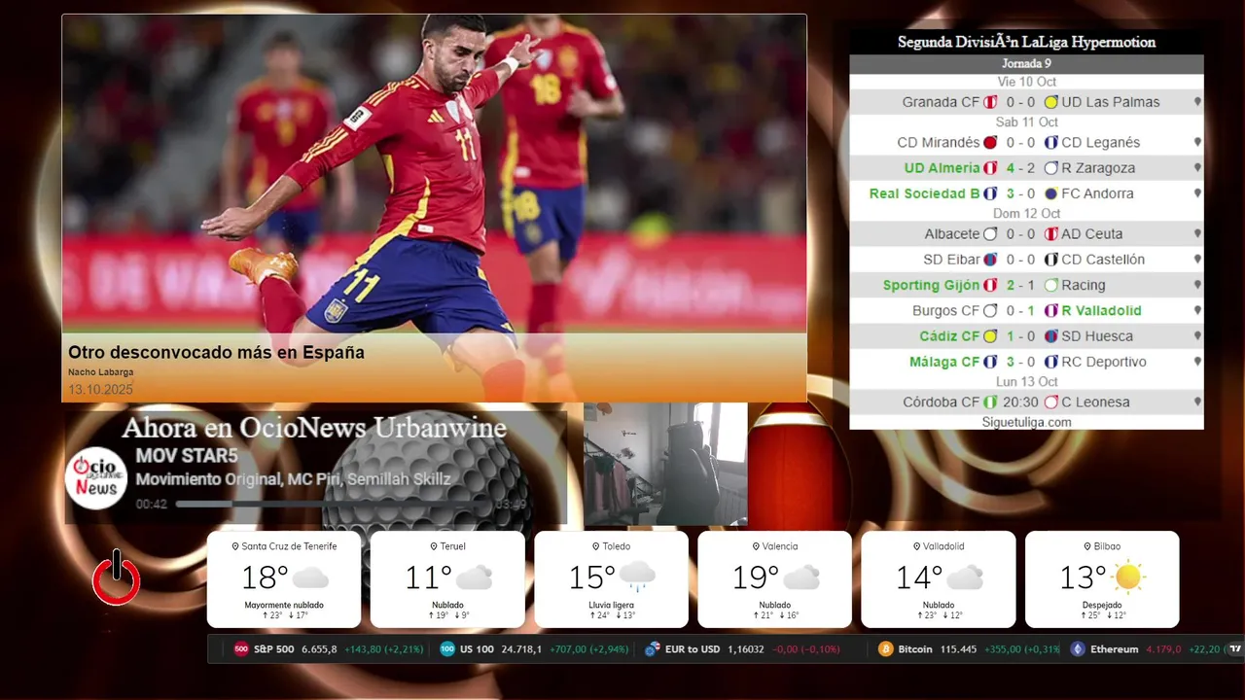Click author name Nacho Labarga
Screen dimensions: 1245x700
click(x=101, y=372)
